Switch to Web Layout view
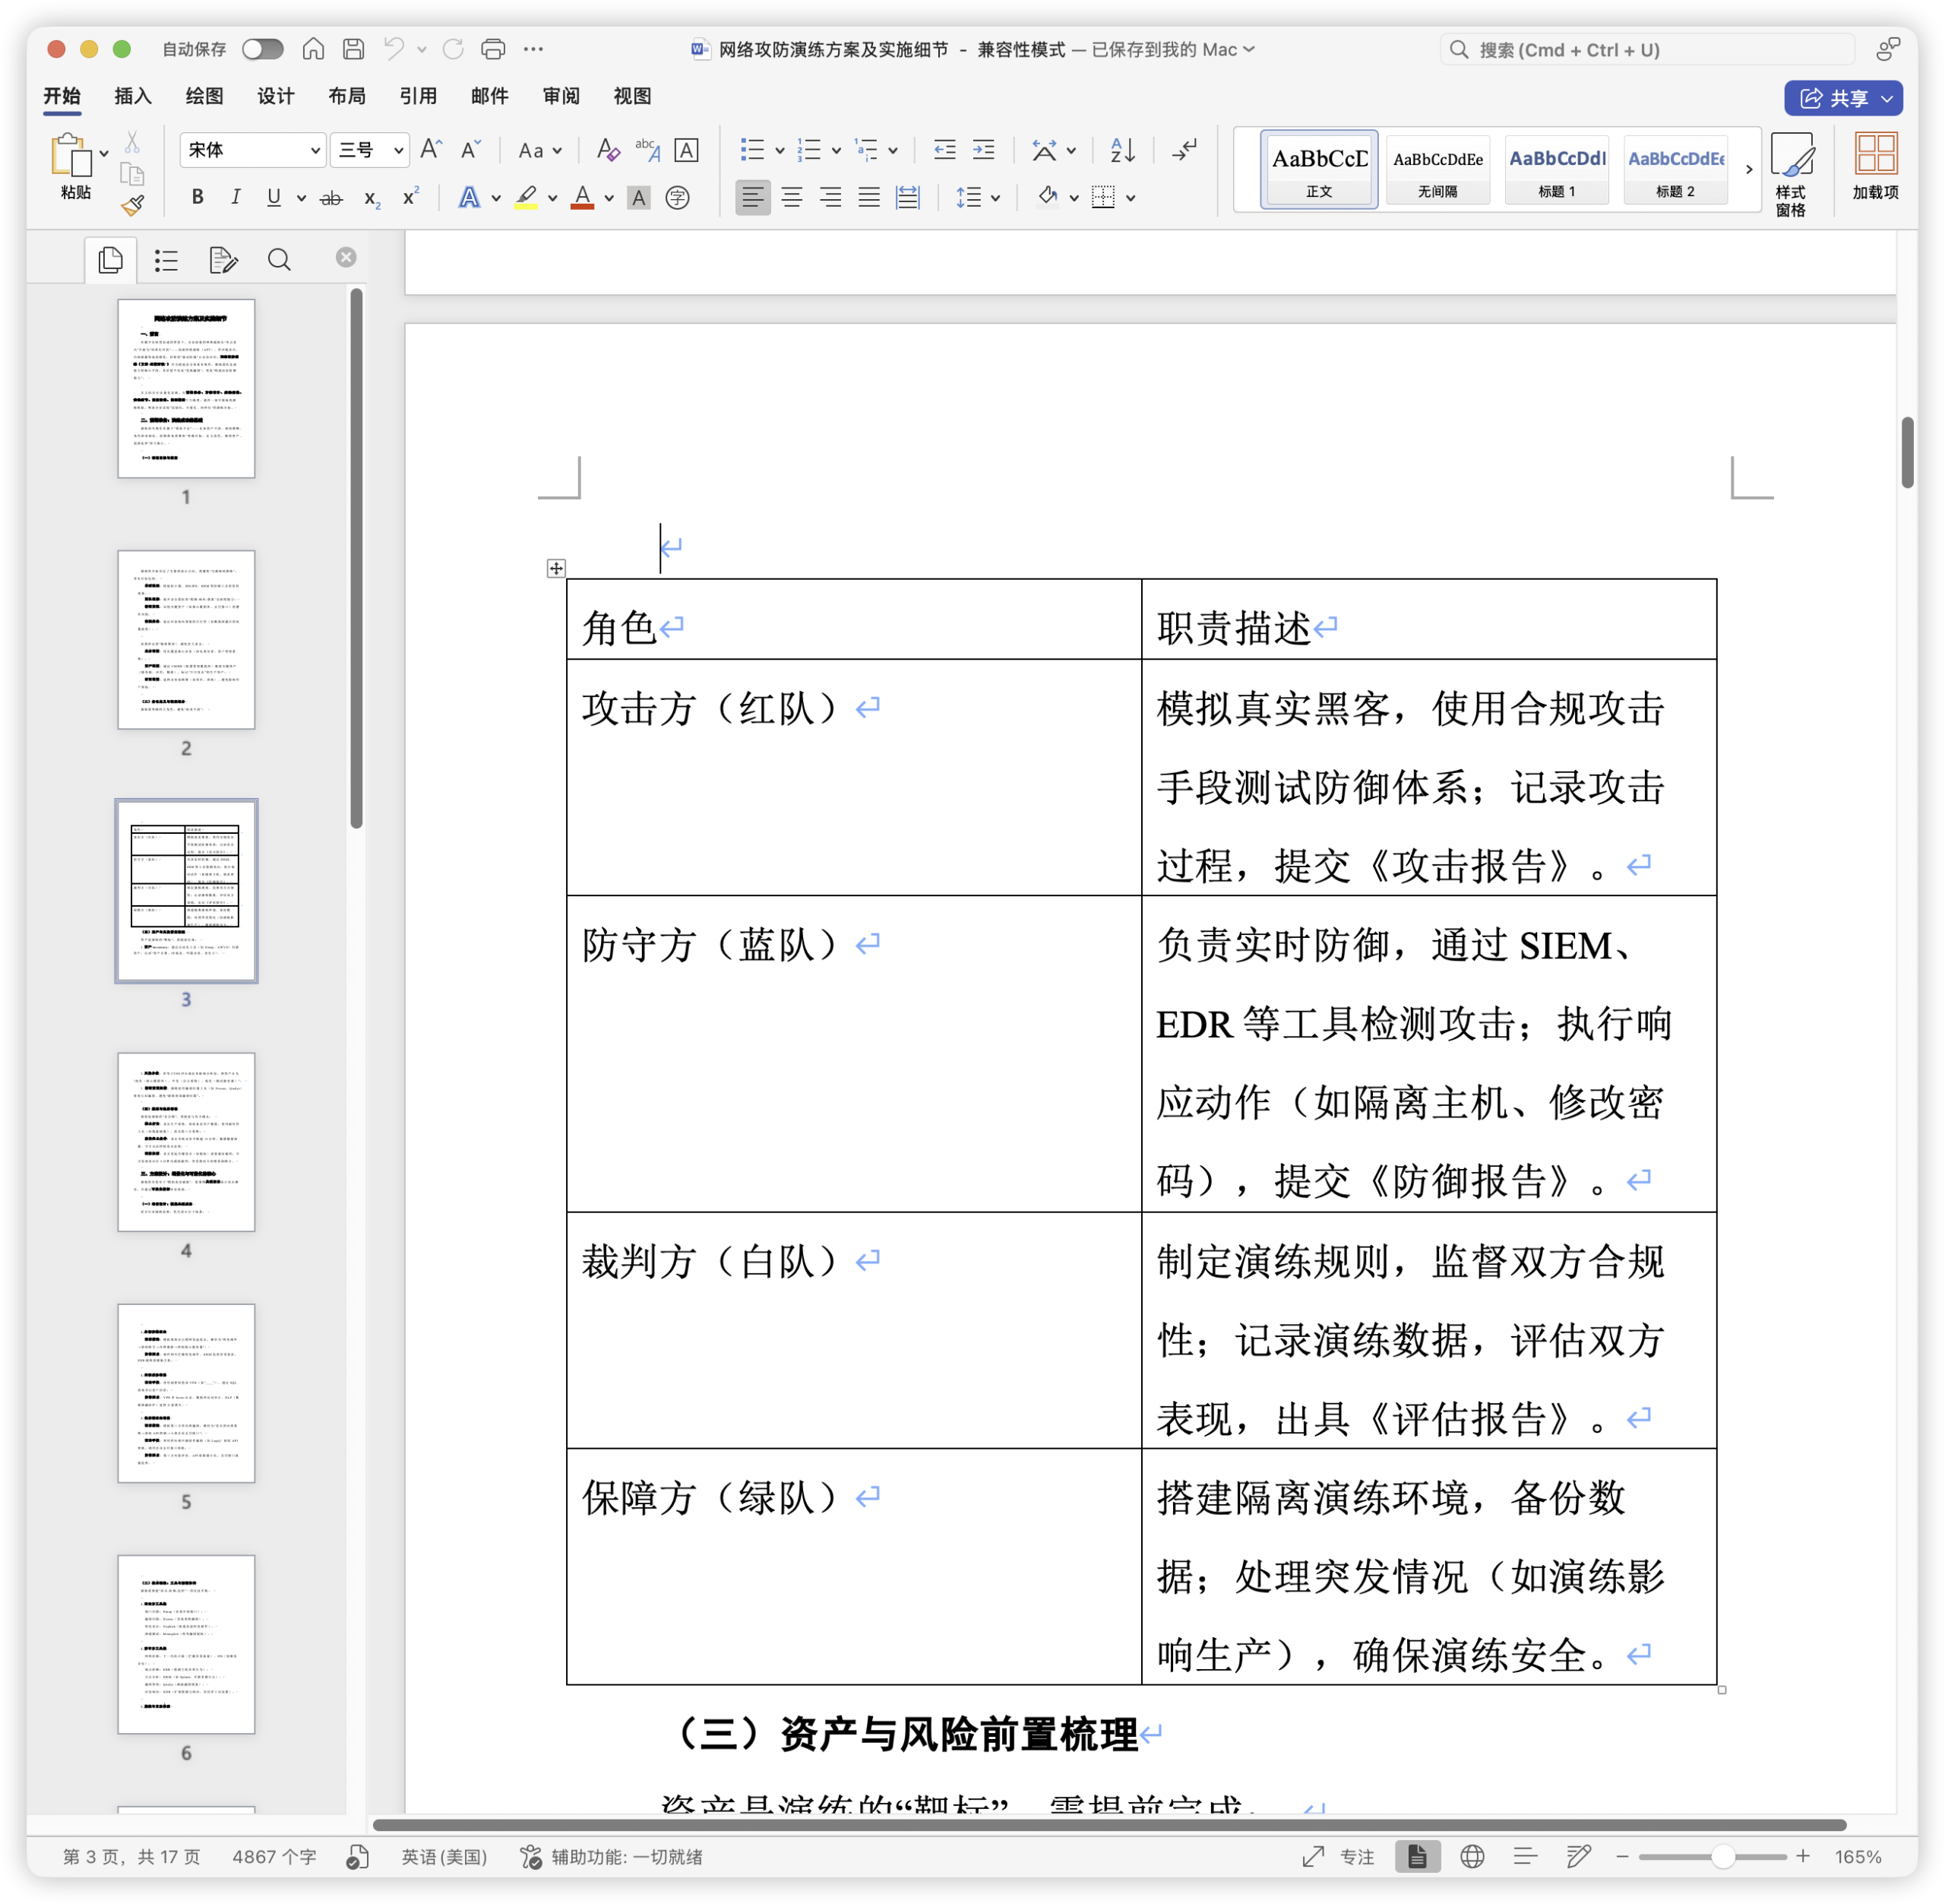 (x=1472, y=1856)
